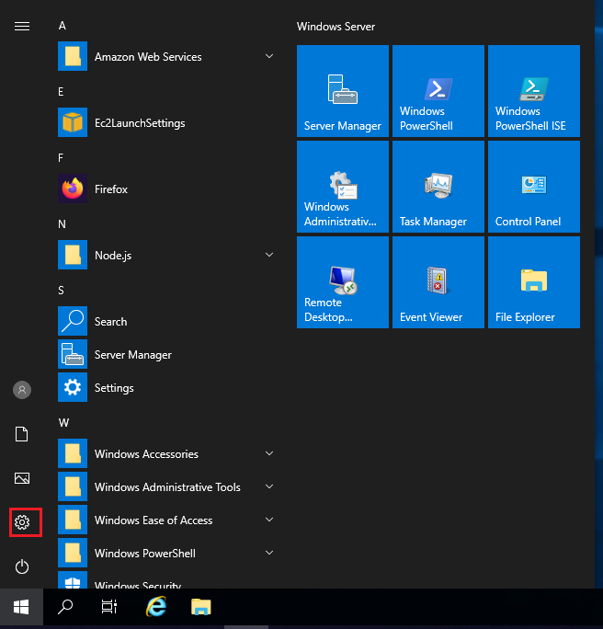The image size is (603, 629).
Task: Click the letter A section header
Action: point(63,26)
